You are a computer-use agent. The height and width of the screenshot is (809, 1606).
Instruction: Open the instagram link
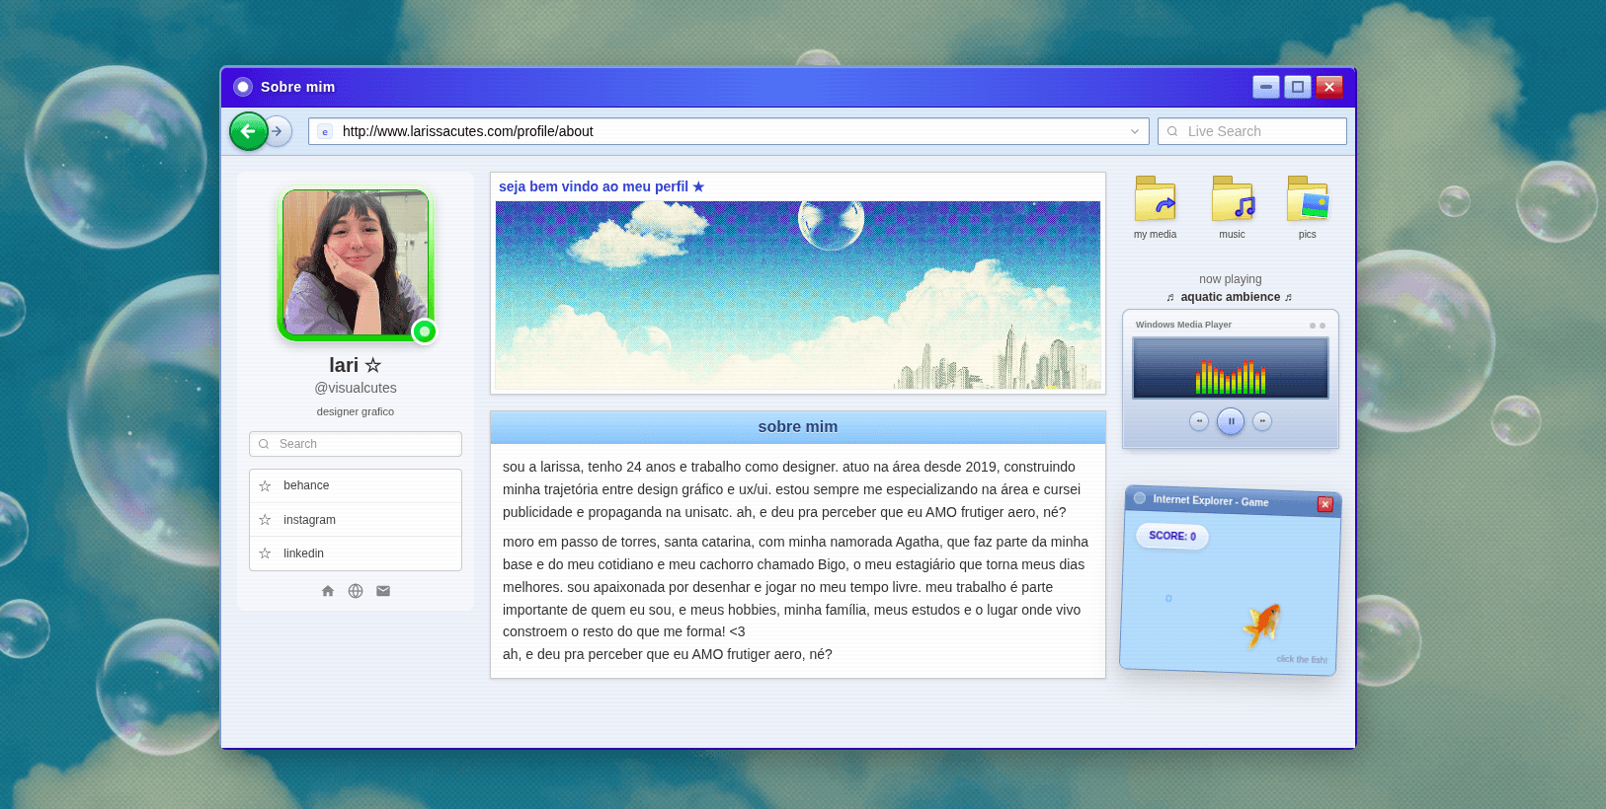(309, 520)
